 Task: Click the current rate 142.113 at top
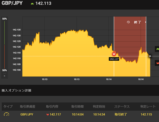43,3
